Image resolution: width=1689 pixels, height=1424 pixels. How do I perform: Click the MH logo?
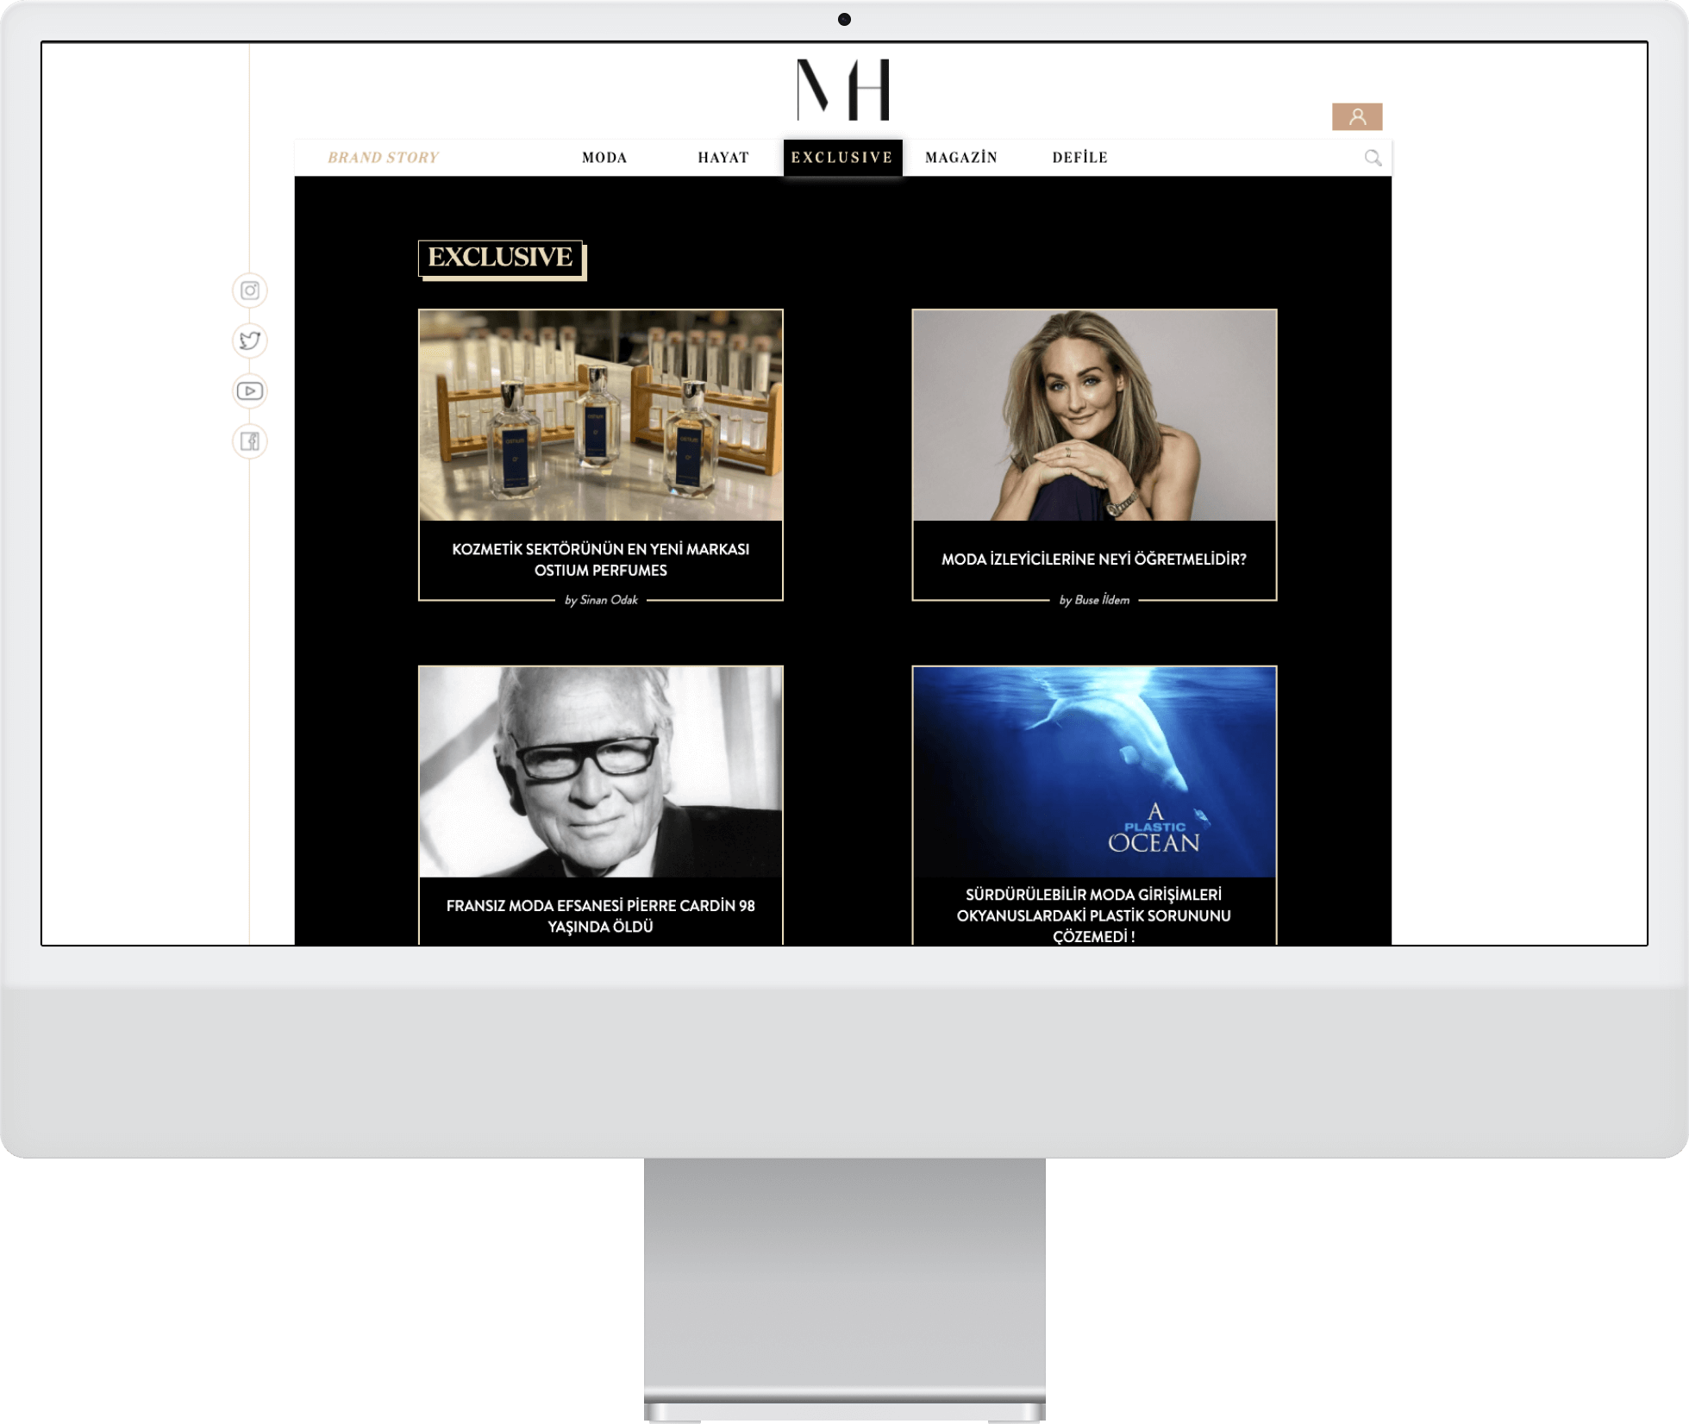coord(843,90)
